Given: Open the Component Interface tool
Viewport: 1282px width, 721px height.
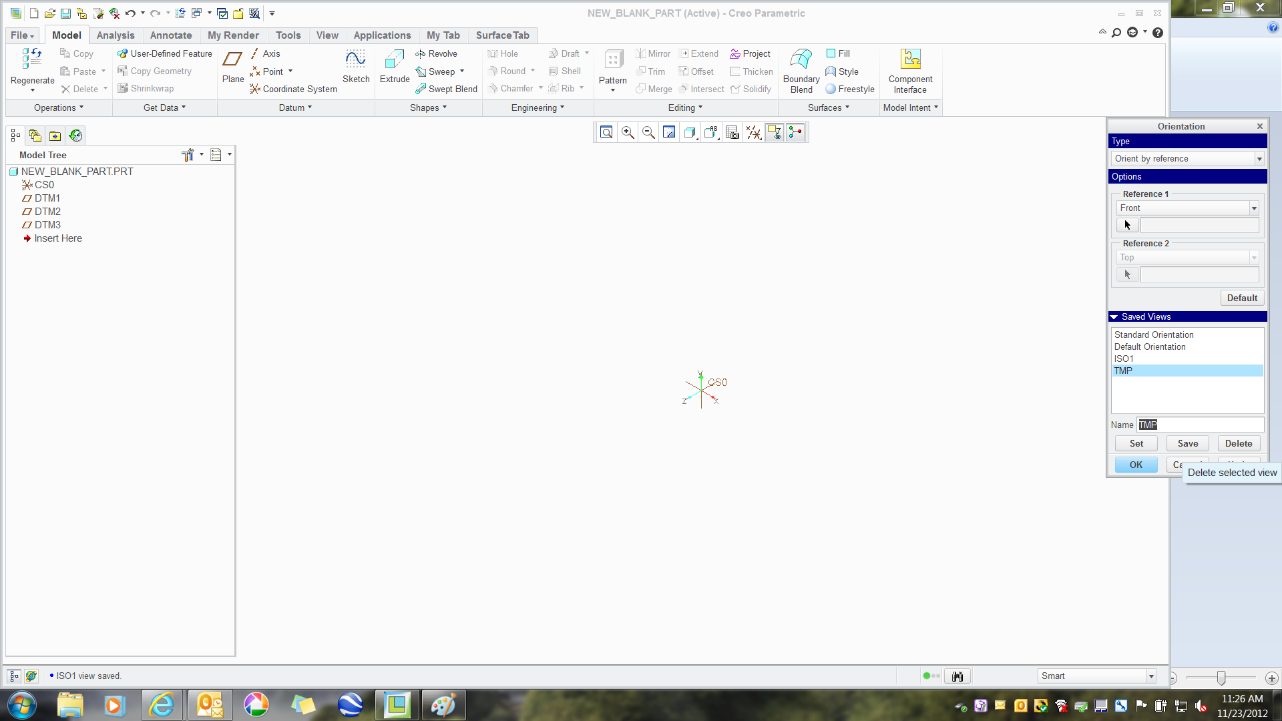Looking at the screenshot, I should 910,71.
